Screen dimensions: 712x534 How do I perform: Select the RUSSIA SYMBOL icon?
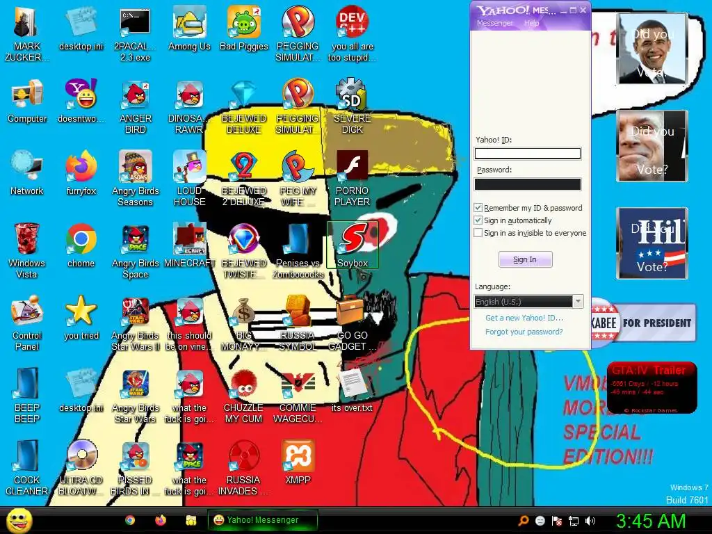point(298,323)
